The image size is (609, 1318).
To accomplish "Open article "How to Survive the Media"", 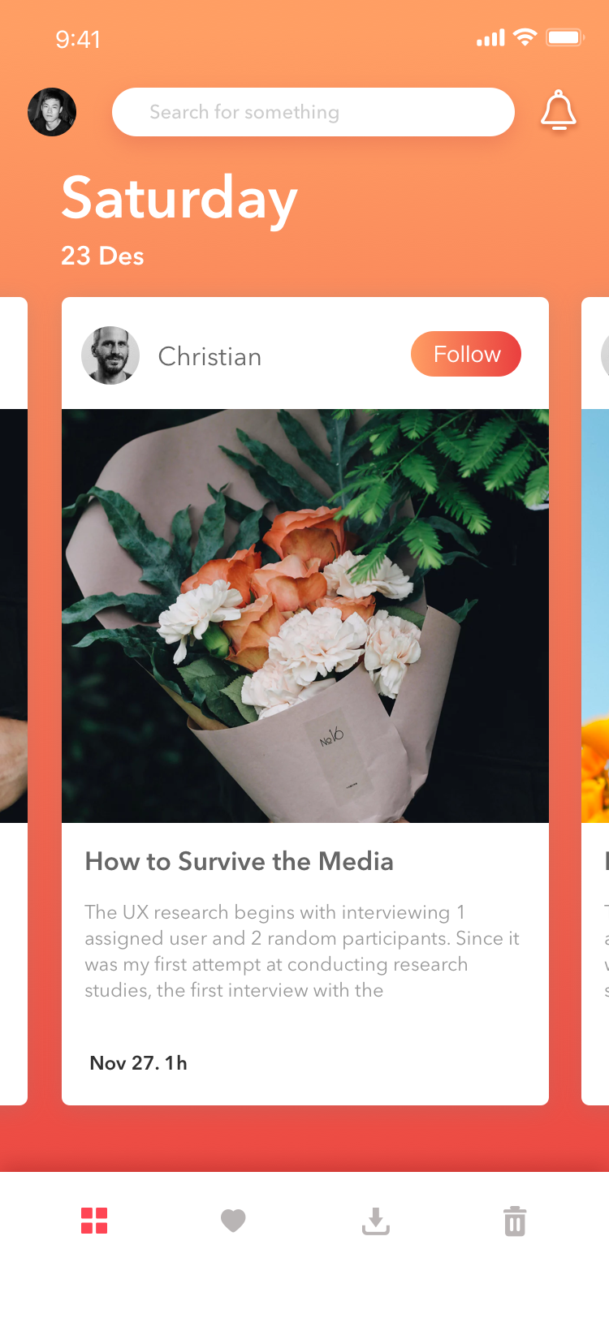I will click(x=240, y=861).
